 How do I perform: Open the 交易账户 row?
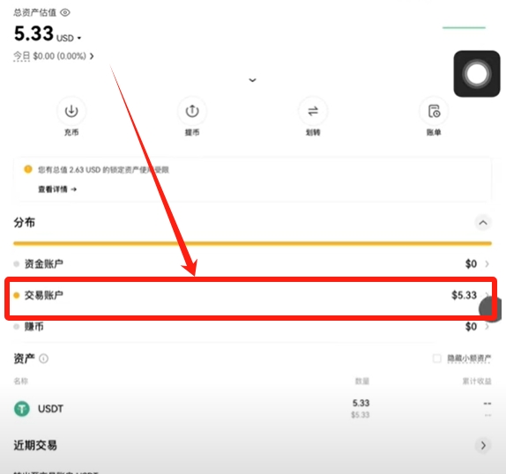coord(252,295)
